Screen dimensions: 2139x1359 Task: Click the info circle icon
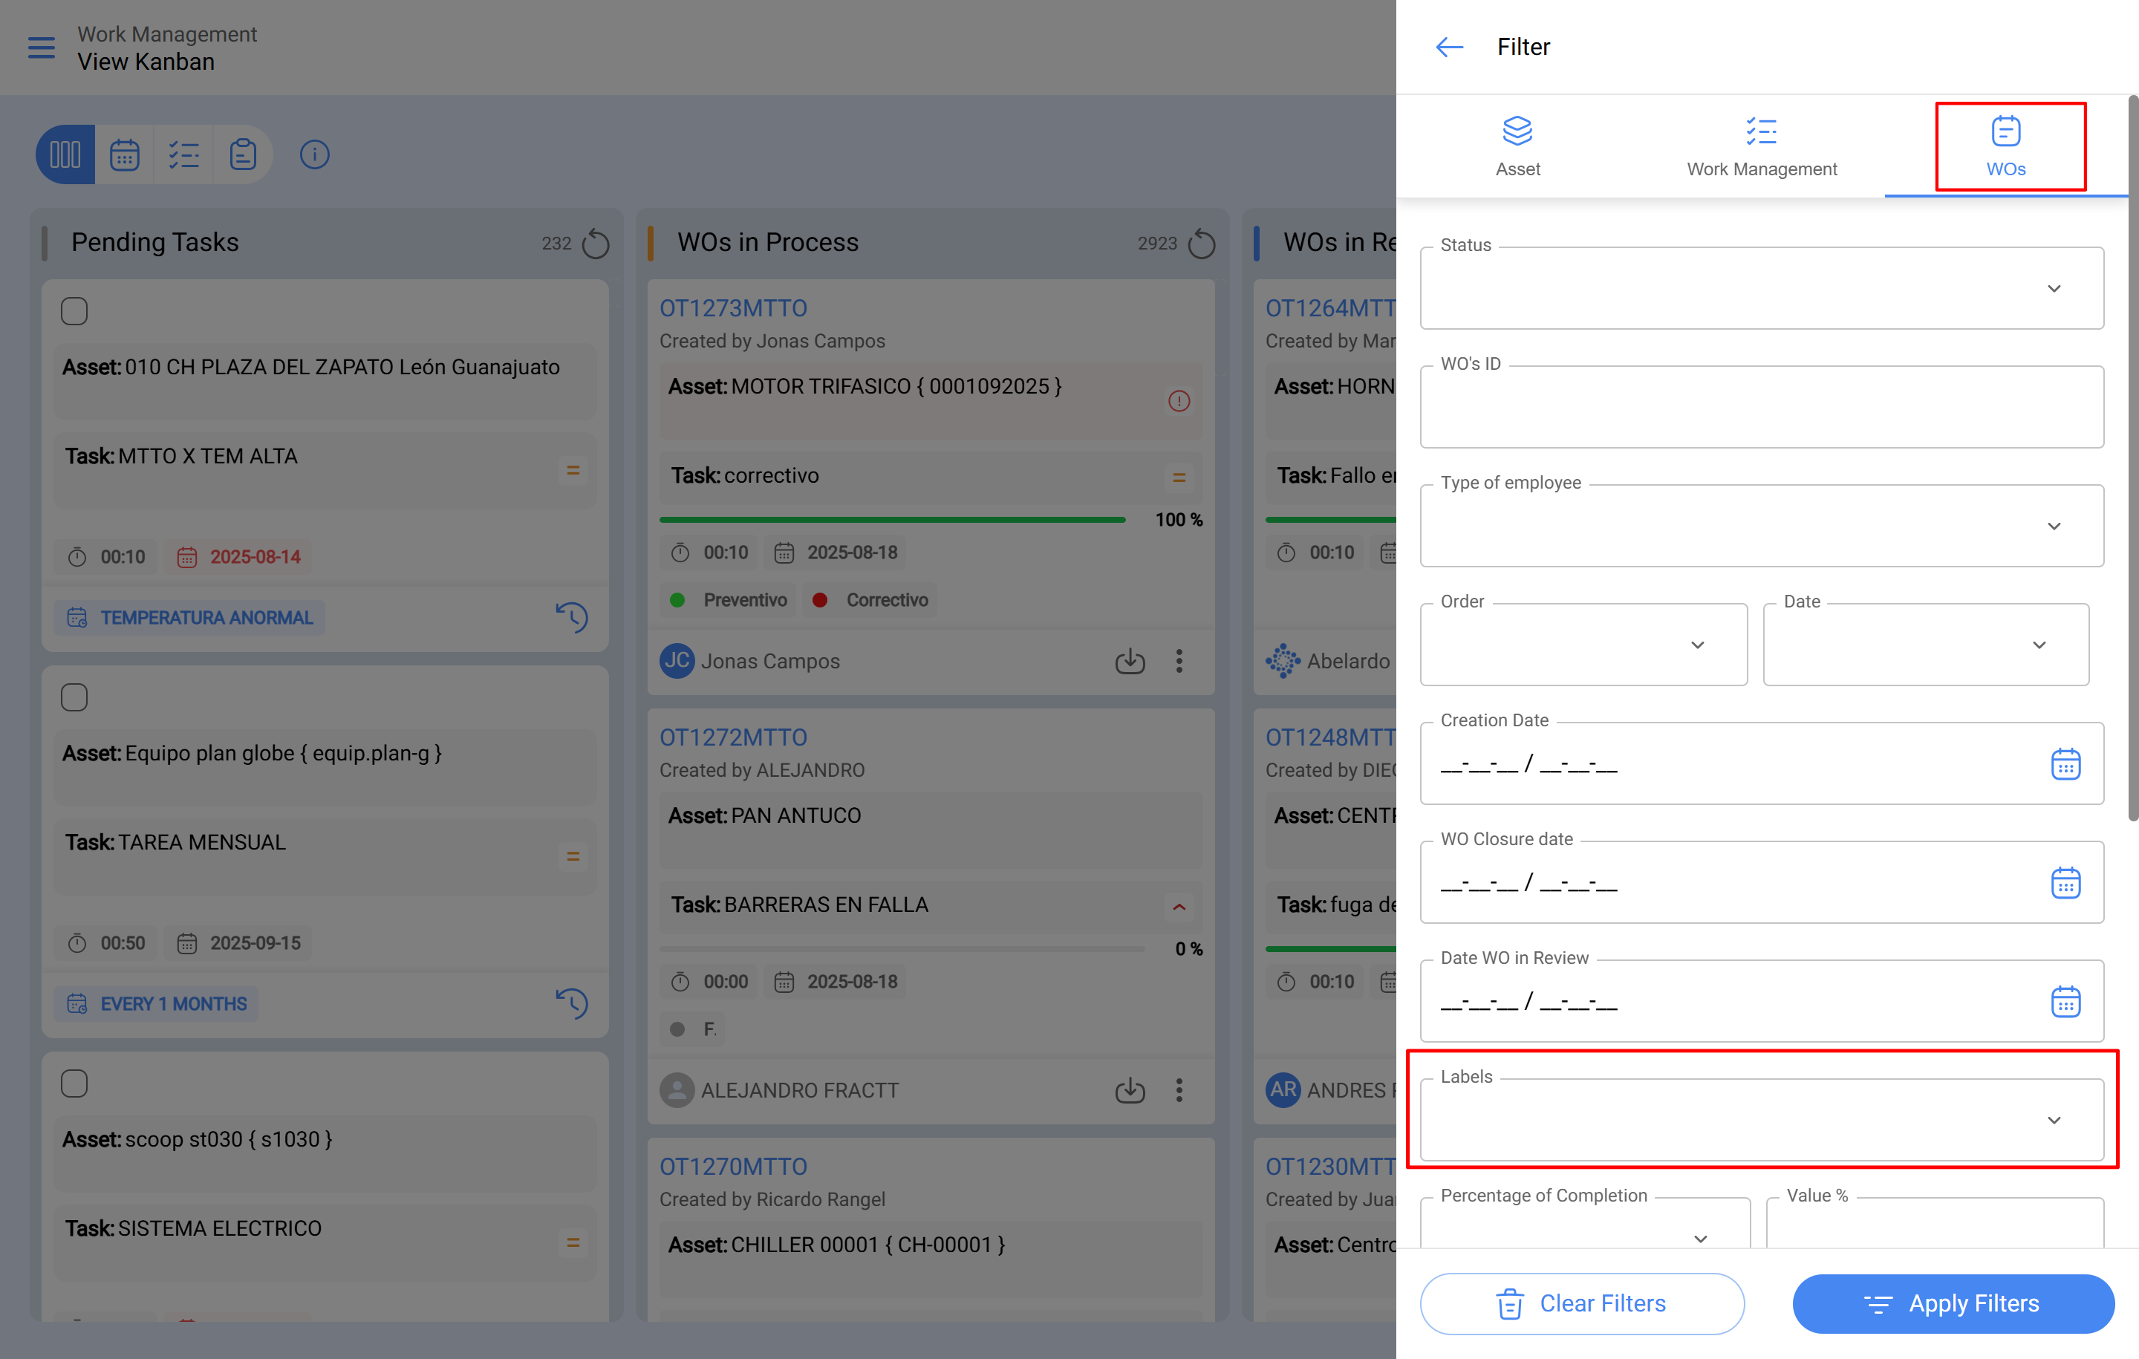314,154
